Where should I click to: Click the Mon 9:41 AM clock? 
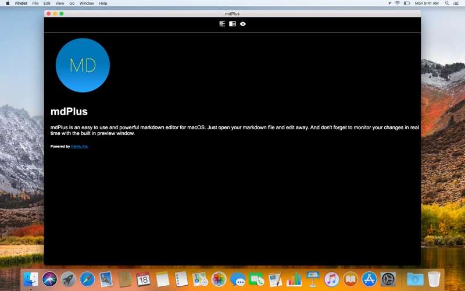(x=427, y=3)
